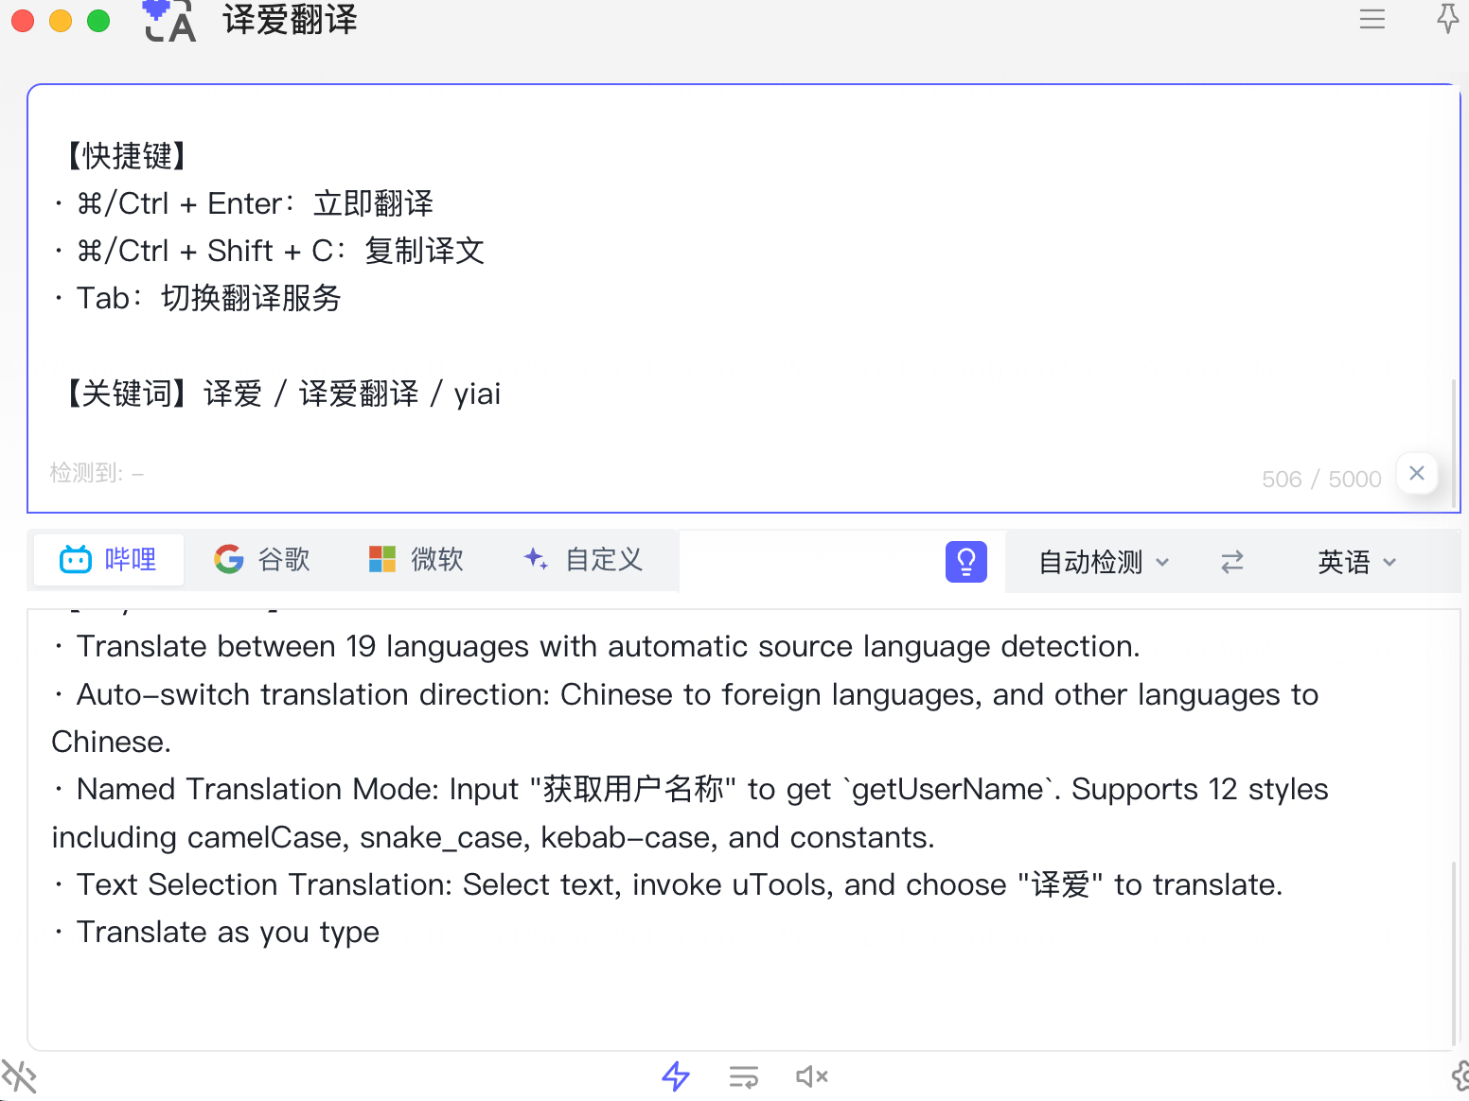1469x1101 pixels.
Task: Click the crossed-out icon at bottom left
Action: coord(18,1076)
